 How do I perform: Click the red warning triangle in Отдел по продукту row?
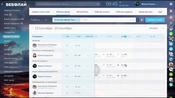click(118, 65)
